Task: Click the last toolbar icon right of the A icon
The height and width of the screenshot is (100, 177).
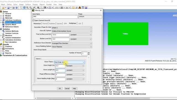Action: point(86,8)
